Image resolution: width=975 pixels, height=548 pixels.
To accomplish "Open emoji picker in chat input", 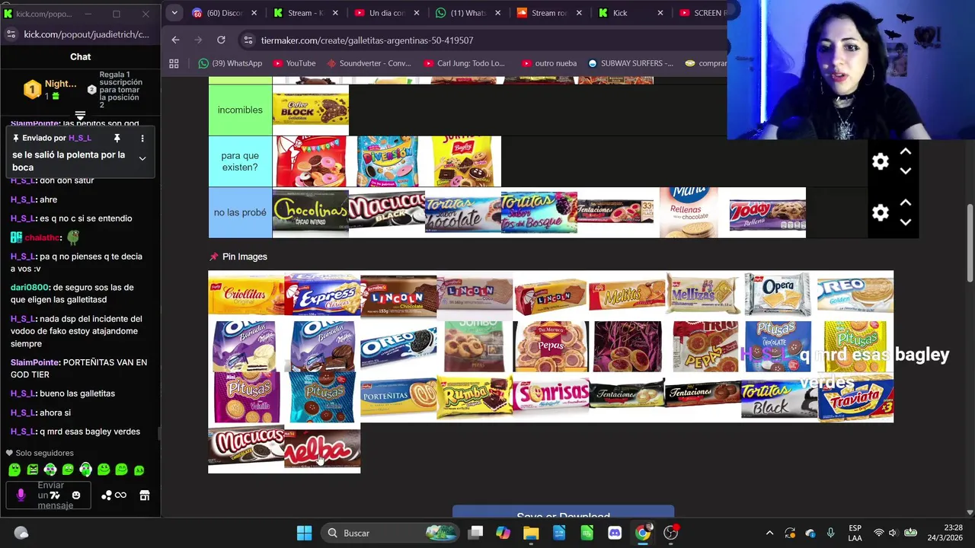I will [x=76, y=495].
